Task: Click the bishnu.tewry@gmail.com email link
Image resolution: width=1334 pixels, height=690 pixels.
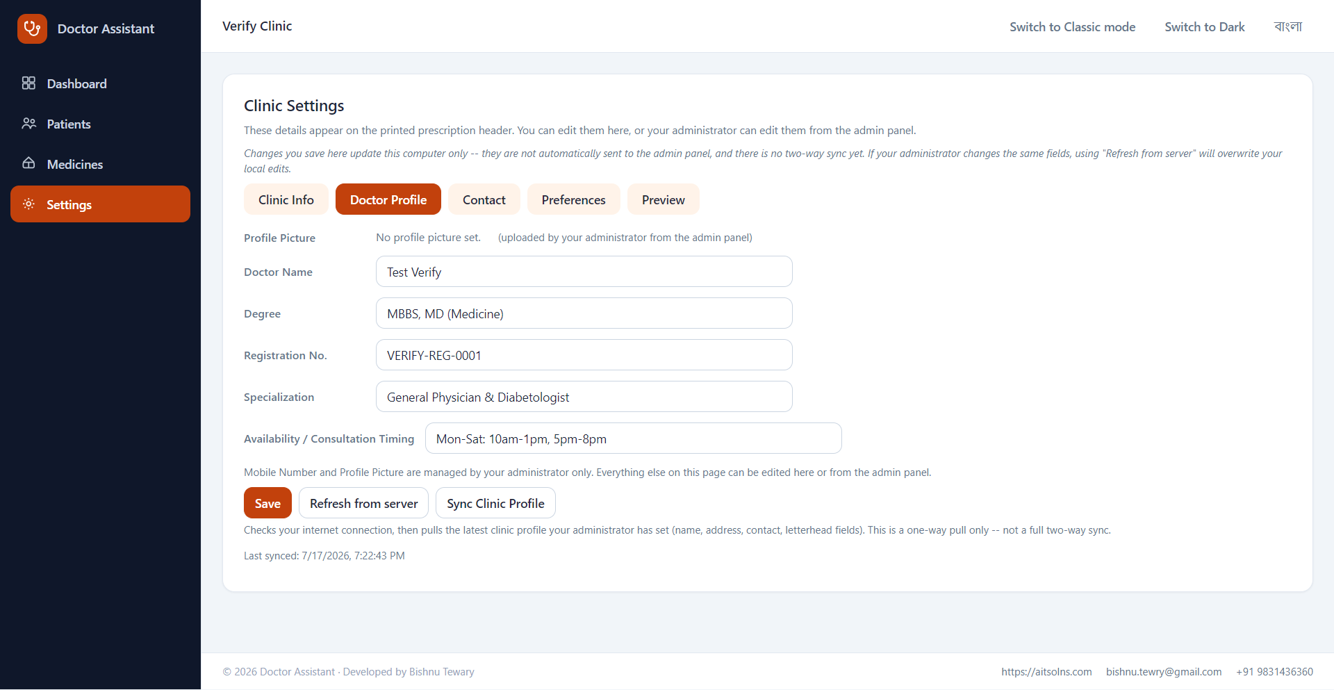Action: [1164, 672]
